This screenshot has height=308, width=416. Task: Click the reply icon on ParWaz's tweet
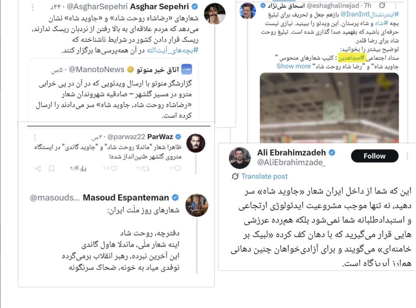pyautogui.click(x=177, y=168)
